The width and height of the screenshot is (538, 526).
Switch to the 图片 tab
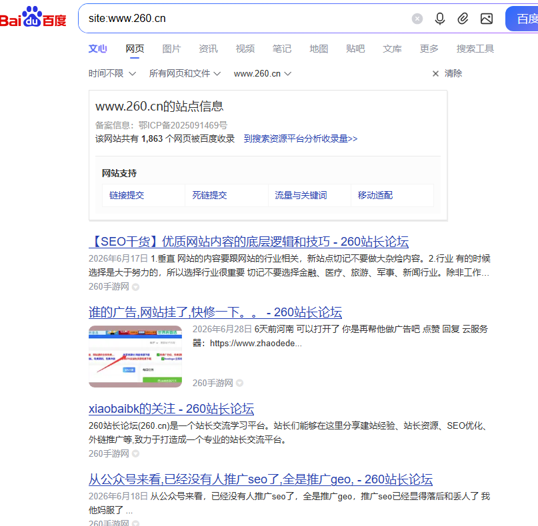pyautogui.click(x=171, y=49)
